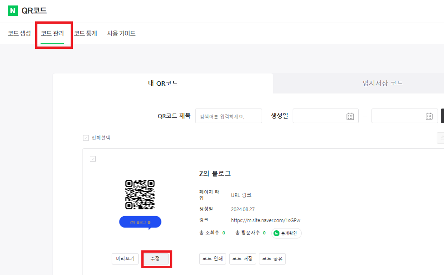Screen dimensions: 444x275
Task: Open the https://m.site.naver.com/1sGPw link
Action: pos(265,220)
